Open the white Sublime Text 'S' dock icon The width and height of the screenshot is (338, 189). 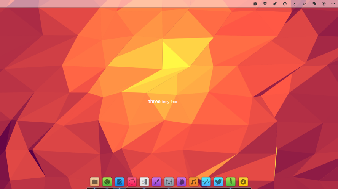(x=144, y=182)
